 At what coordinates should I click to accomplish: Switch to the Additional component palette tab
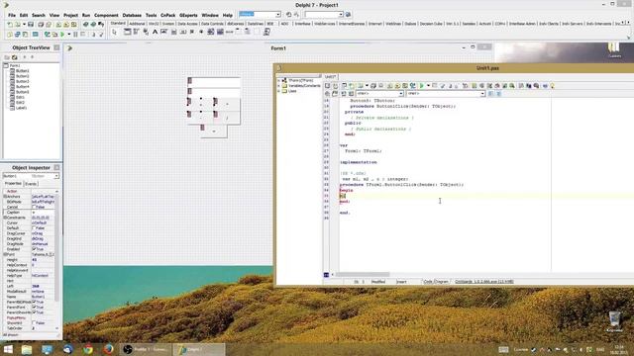(x=137, y=24)
